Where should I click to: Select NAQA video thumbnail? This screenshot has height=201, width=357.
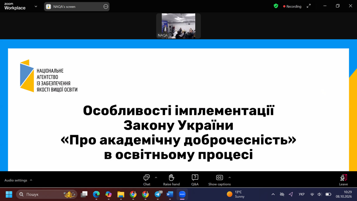178,26
